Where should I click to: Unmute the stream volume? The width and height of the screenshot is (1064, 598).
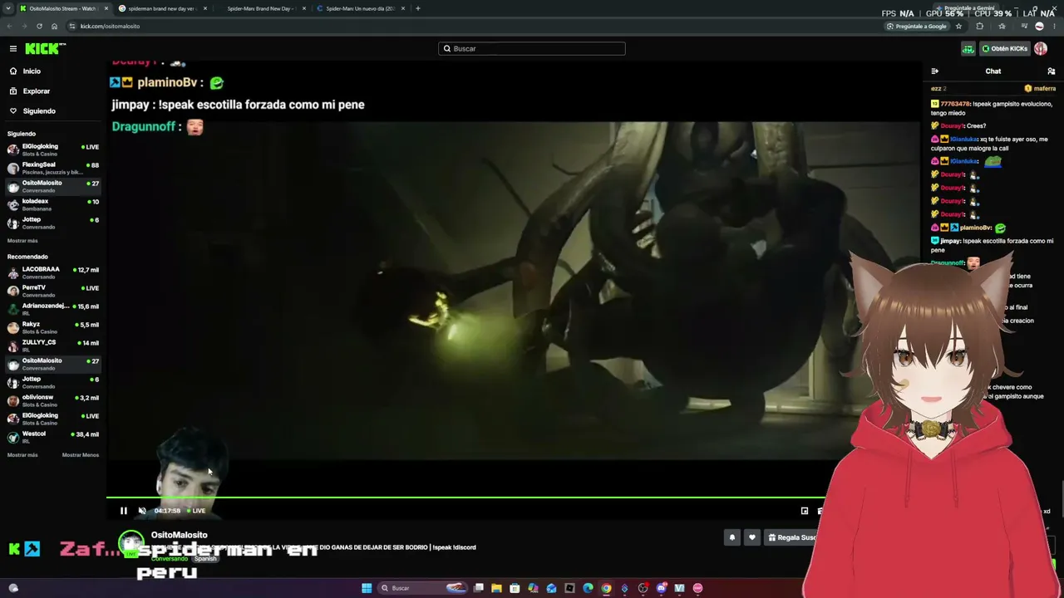pyautogui.click(x=142, y=511)
